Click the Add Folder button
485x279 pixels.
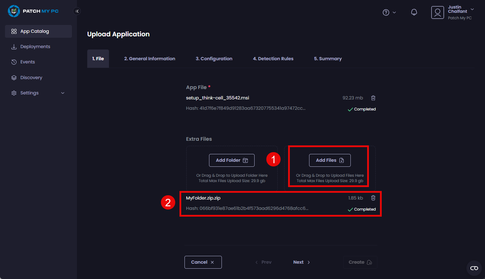231,160
